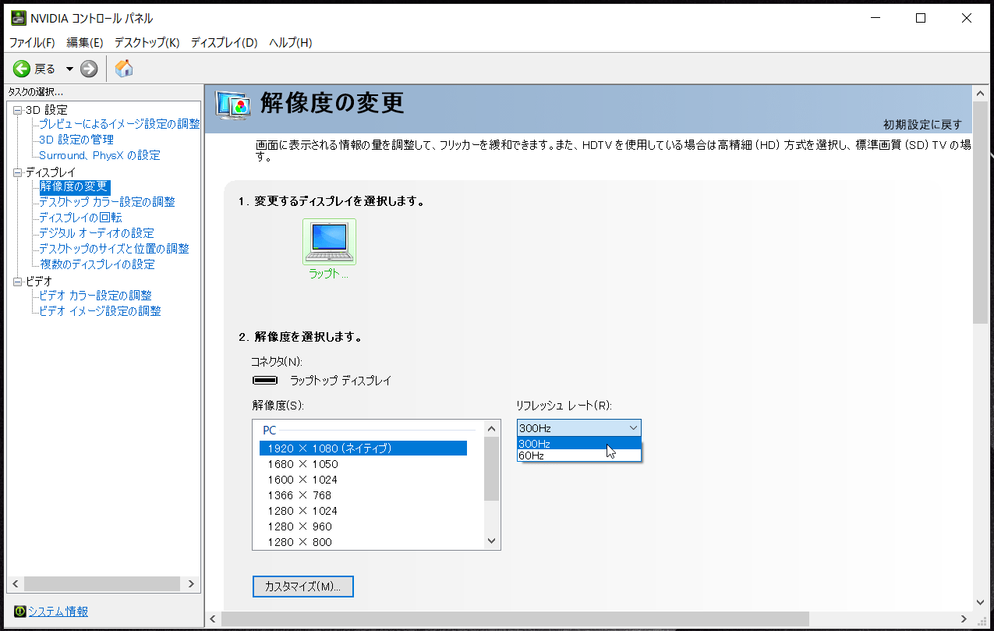Open ビデオ カラー設定の調整
The image size is (994, 631).
pyautogui.click(x=96, y=296)
